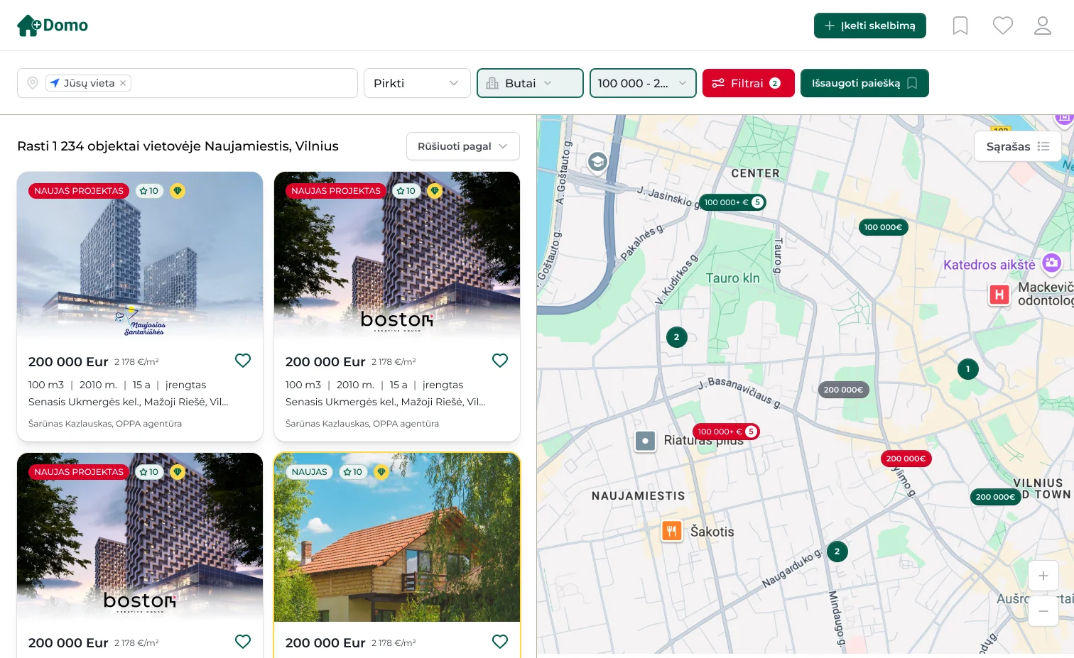
Task: Open the red "200 000€" map marker
Action: (x=906, y=459)
